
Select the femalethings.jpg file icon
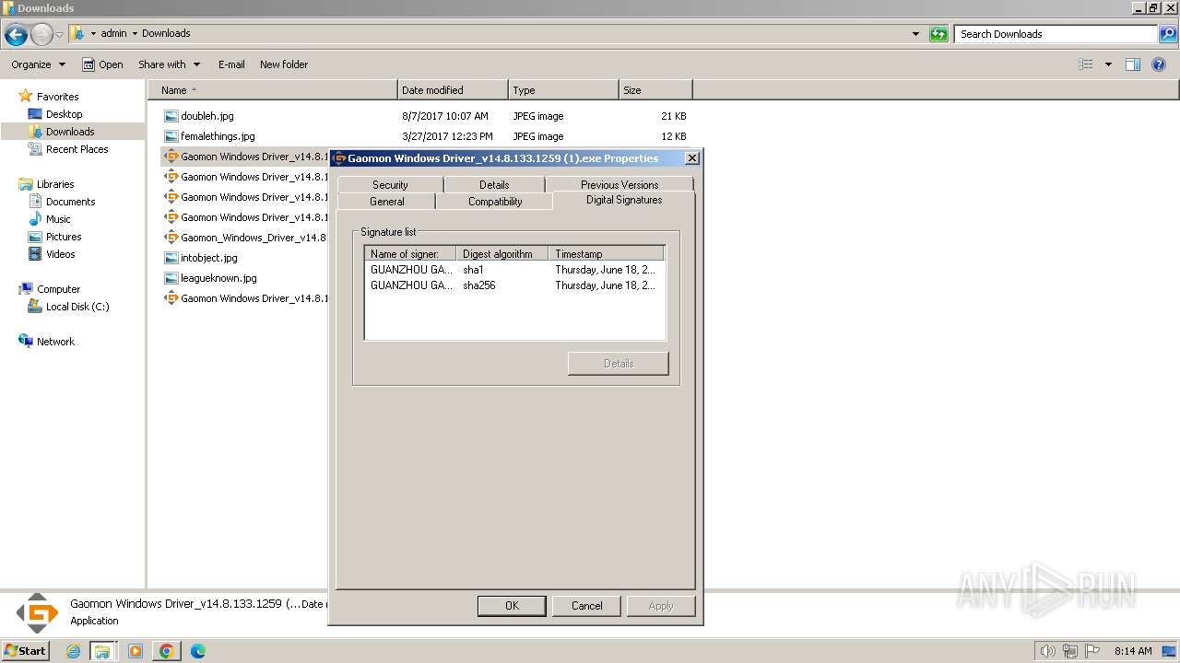pos(171,136)
